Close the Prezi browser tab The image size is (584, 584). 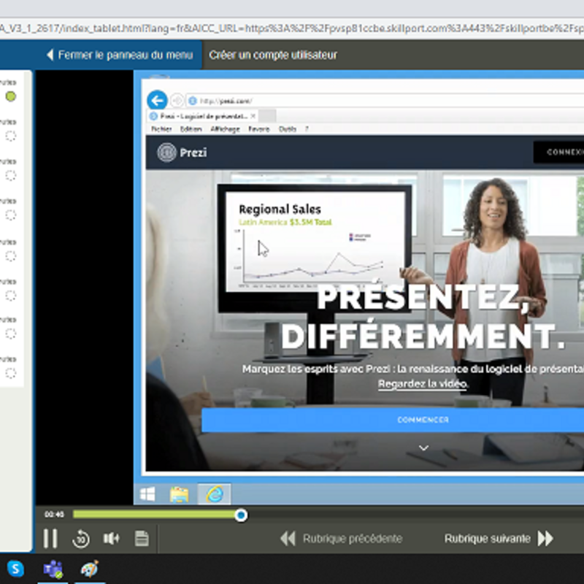coord(253,116)
